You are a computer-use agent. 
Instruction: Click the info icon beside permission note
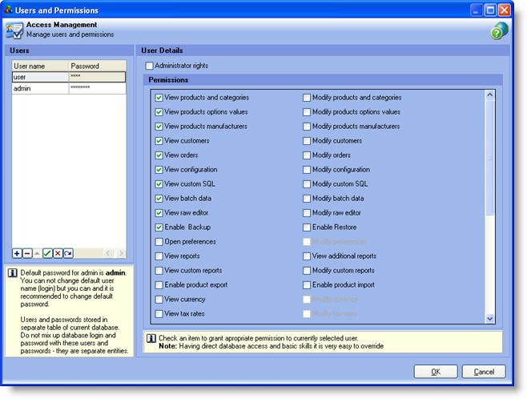tap(151, 338)
